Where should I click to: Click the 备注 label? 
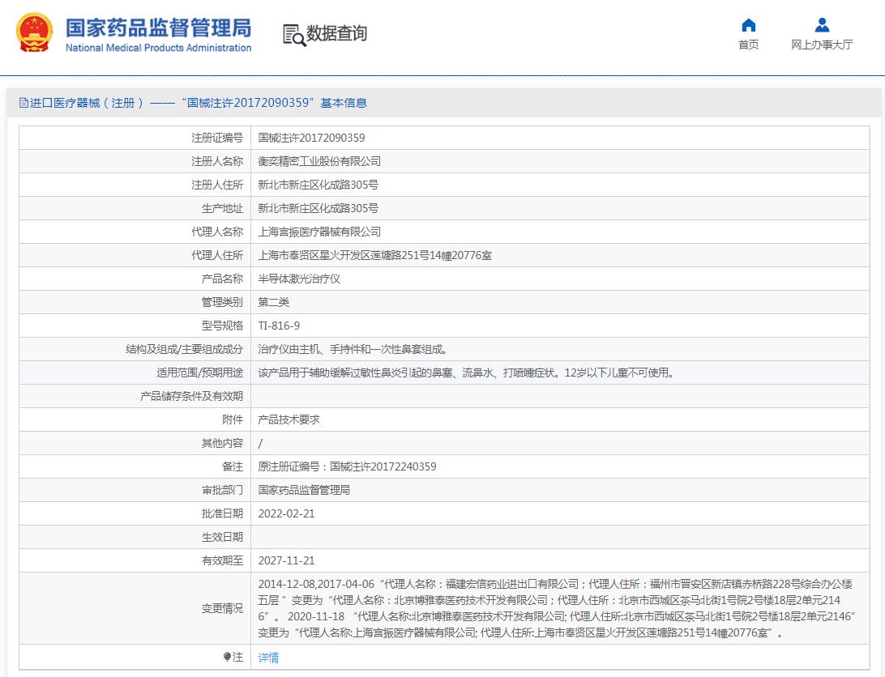pos(233,467)
